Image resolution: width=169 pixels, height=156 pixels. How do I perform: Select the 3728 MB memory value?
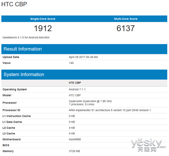[x=75, y=151]
